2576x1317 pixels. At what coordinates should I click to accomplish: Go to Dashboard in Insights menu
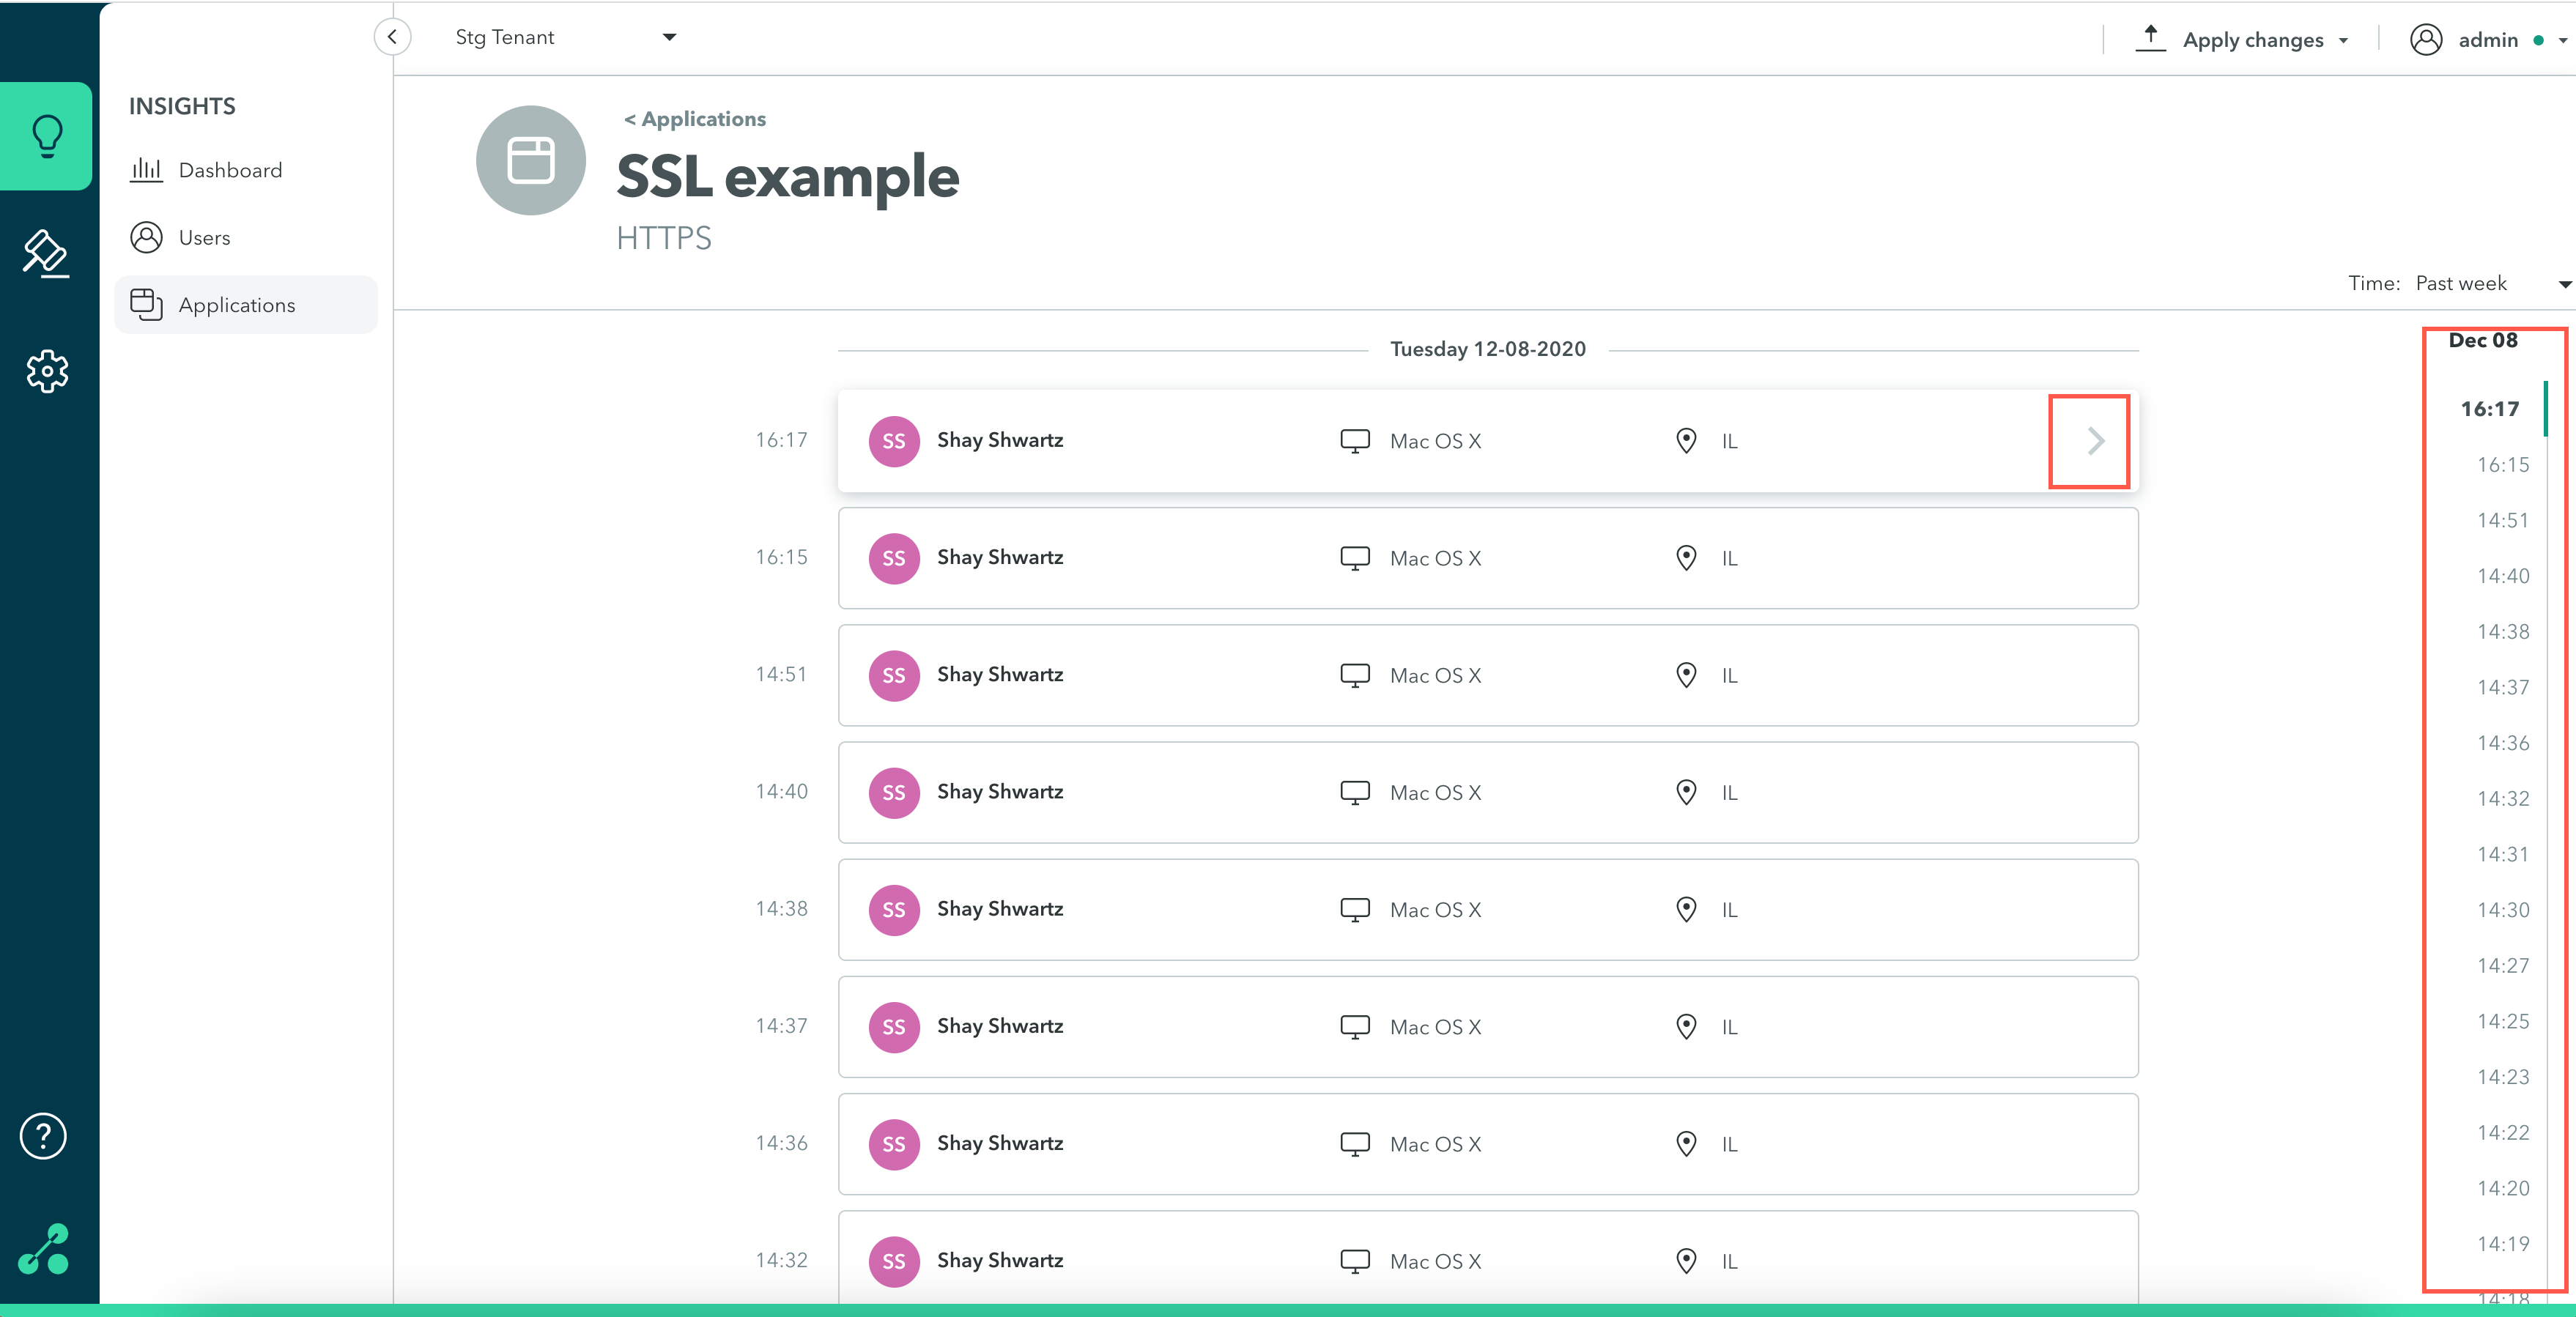click(x=230, y=170)
